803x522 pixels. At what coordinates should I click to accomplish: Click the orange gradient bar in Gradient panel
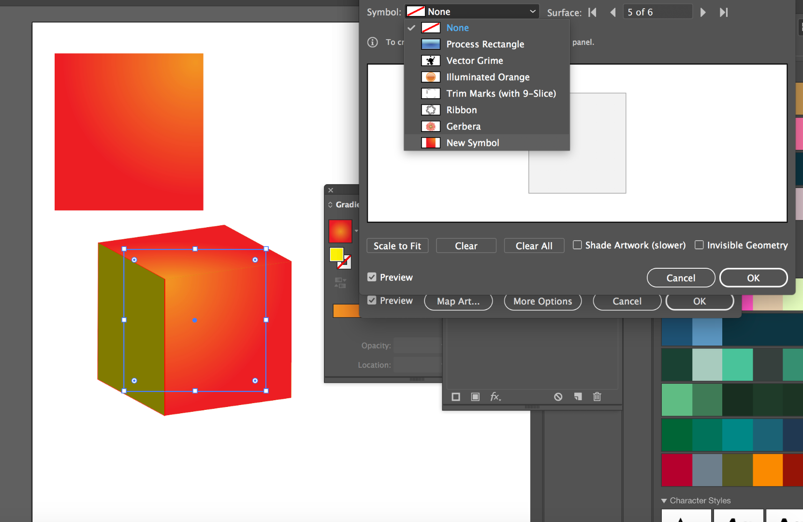pos(346,311)
